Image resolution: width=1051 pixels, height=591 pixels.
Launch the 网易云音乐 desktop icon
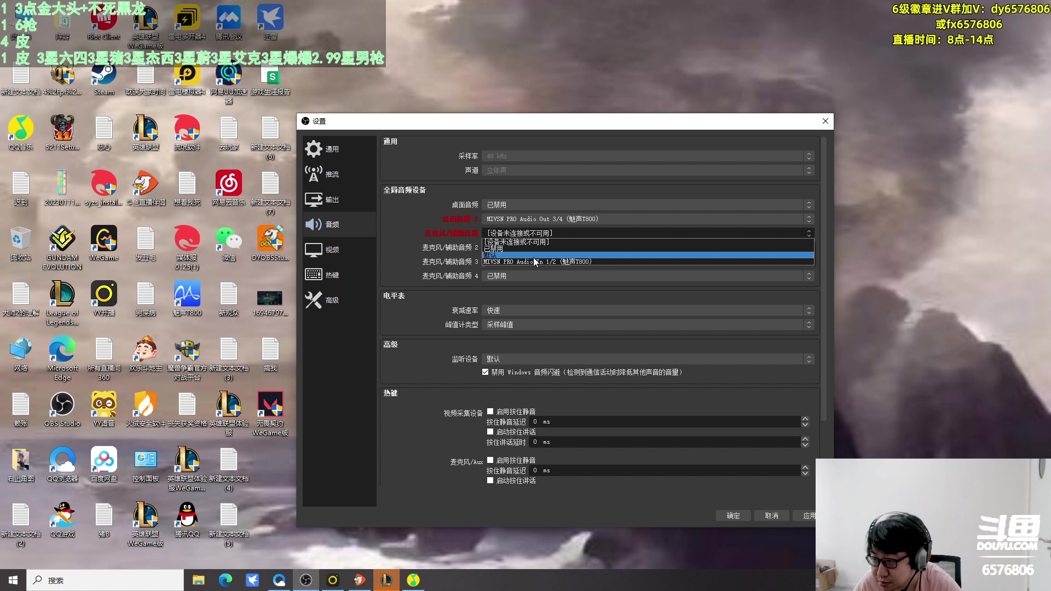(x=228, y=188)
